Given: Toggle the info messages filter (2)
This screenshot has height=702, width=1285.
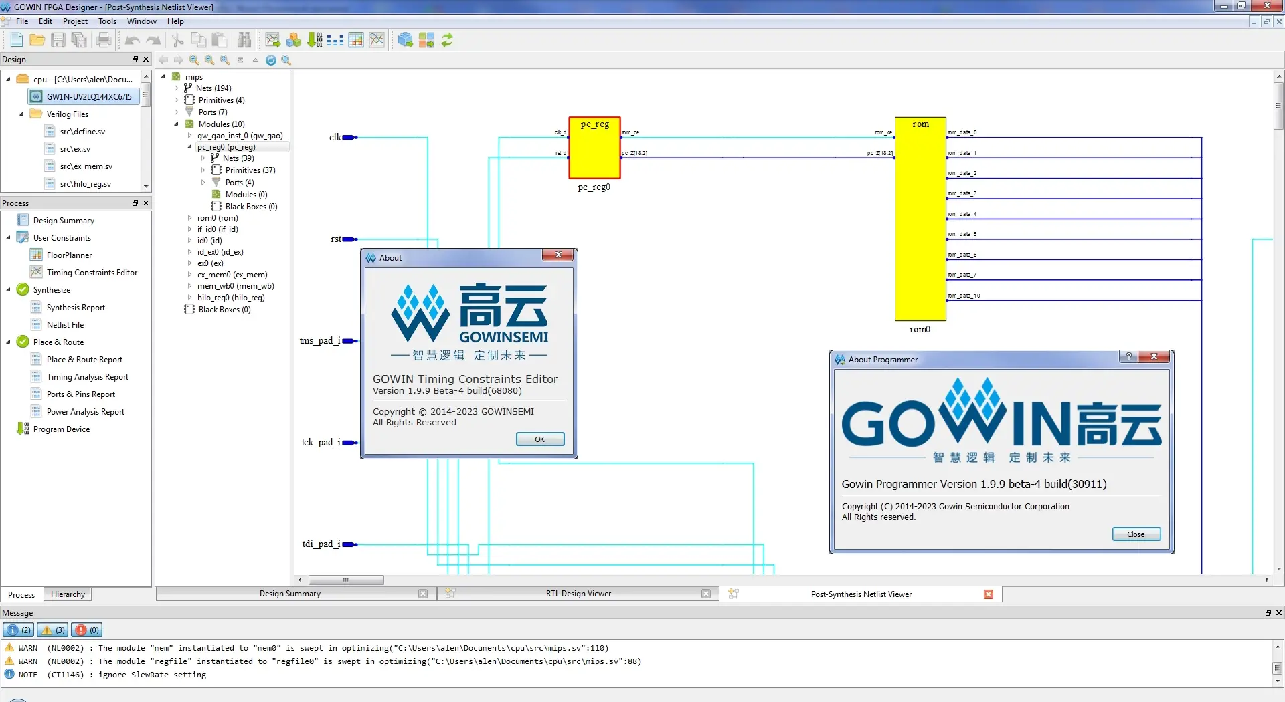Looking at the screenshot, I should [19, 630].
